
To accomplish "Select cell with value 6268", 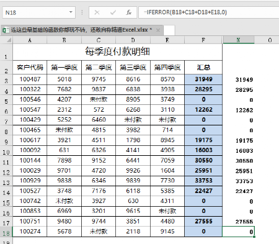I will click(x=133, y=110).
